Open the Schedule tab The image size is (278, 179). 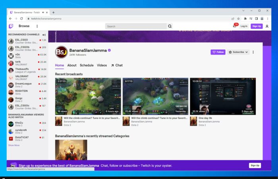tap(87, 65)
